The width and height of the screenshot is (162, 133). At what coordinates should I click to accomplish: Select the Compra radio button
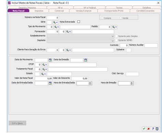(102, 18)
